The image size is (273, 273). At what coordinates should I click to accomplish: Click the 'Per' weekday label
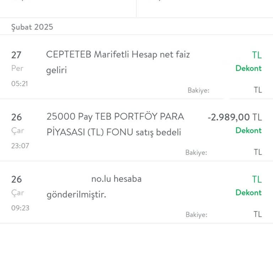[17, 68]
